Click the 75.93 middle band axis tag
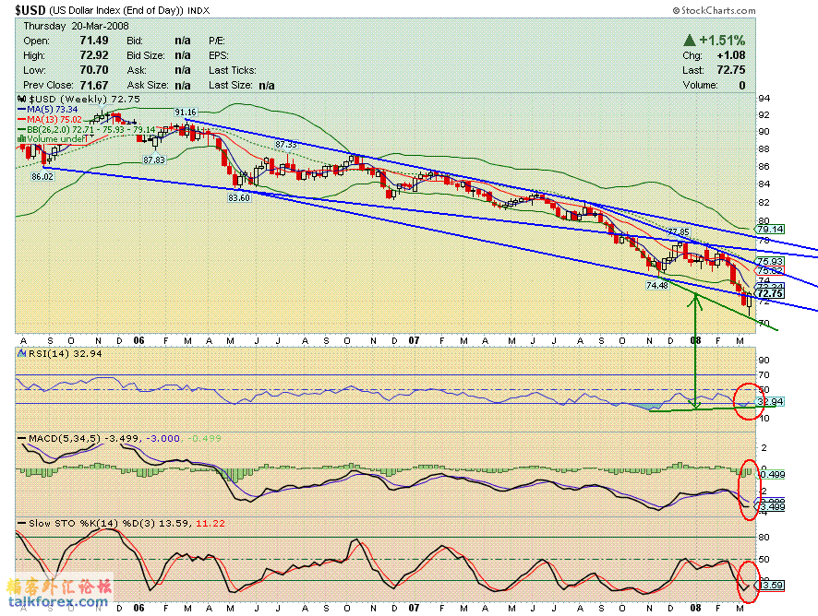Viewport: 818px width, 616px height. [770, 262]
